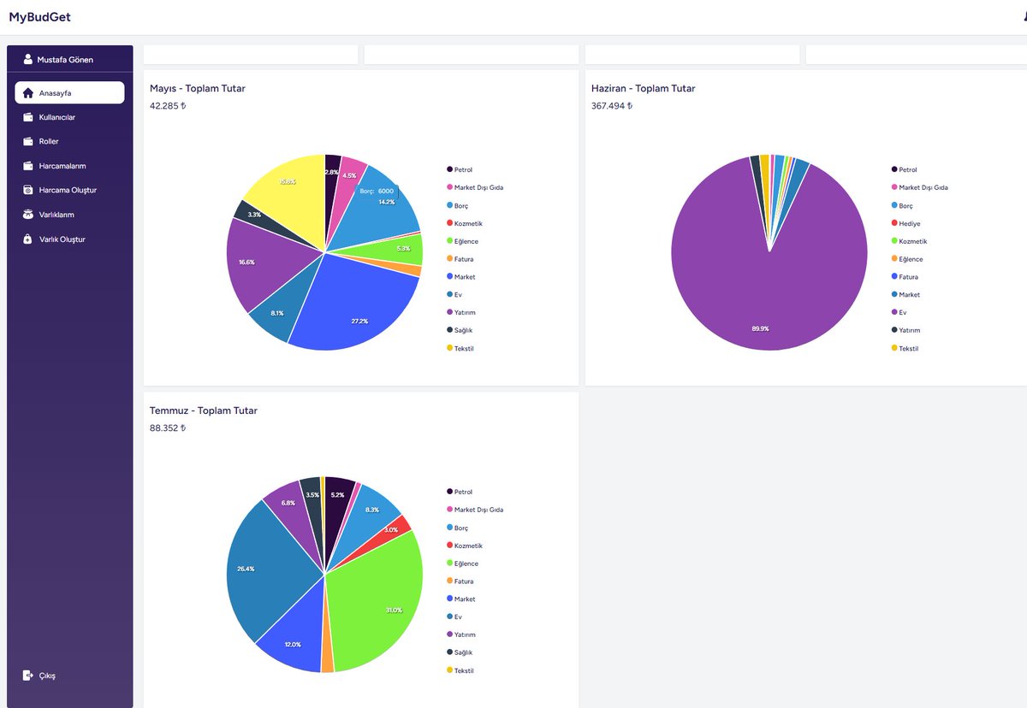The width and height of the screenshot is (1027, 708).
Task: Click the MyBudGet logo
Action: (39, 16)
